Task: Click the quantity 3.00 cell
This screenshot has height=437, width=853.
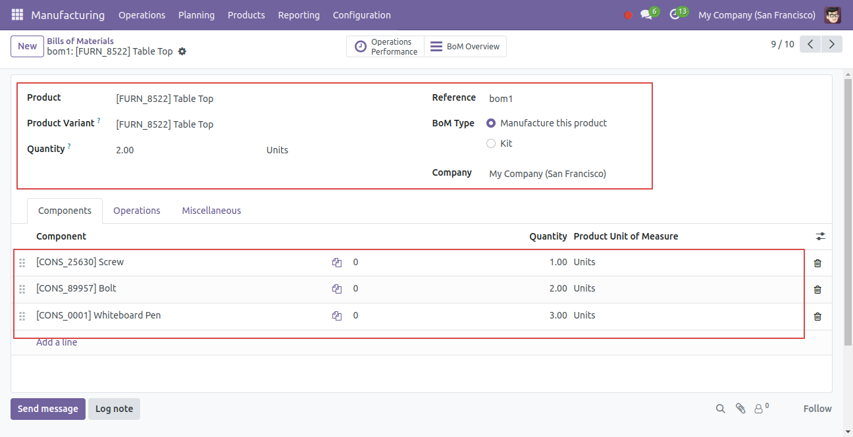Action: pyautogui.click(x=558, y=315)
